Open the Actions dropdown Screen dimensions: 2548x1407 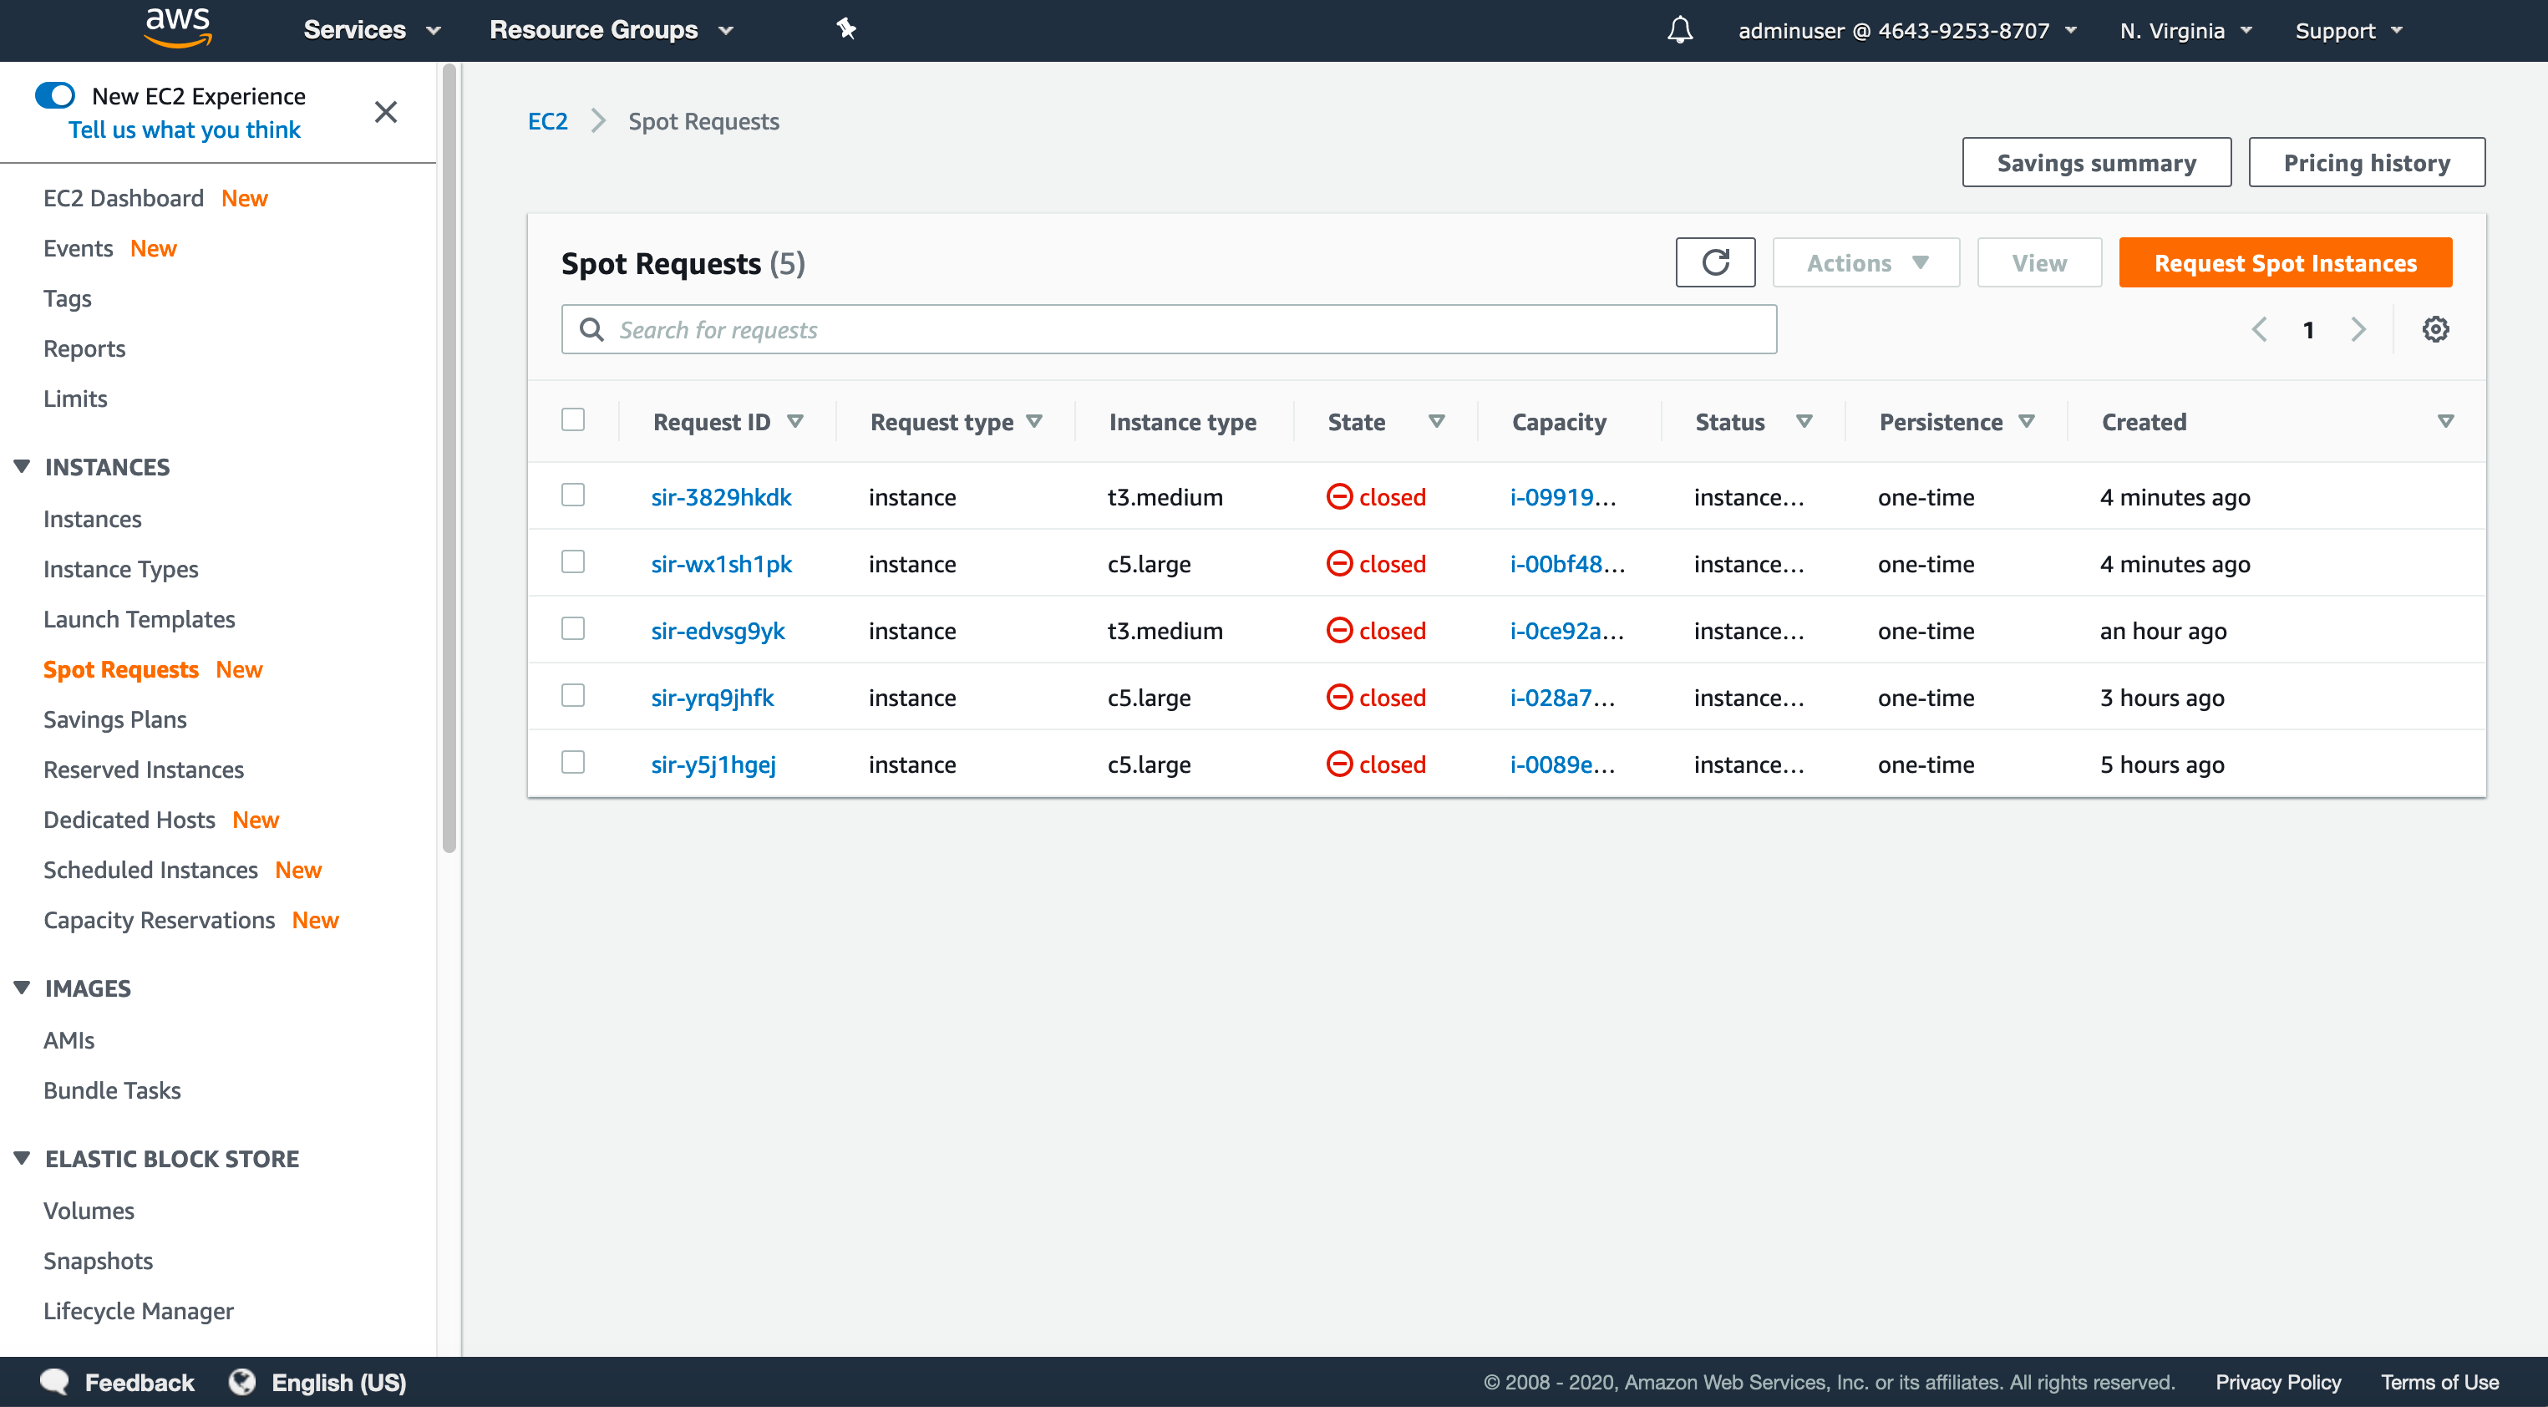1865,262
